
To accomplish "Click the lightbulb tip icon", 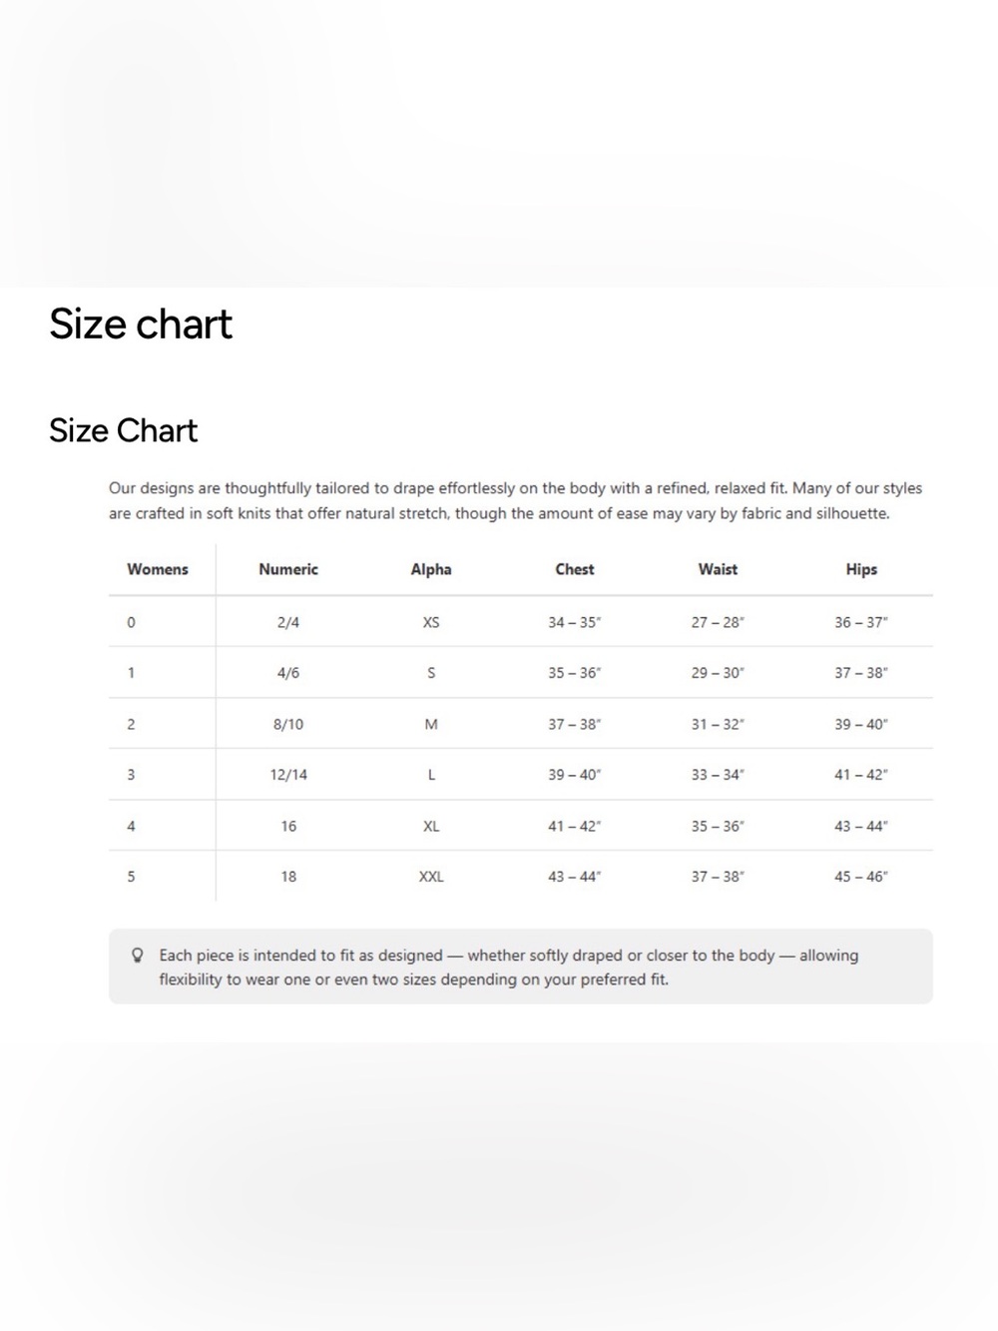I will click(138, 956).
